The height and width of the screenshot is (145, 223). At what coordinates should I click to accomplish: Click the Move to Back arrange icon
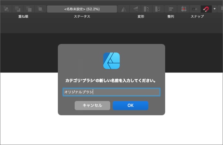pos(6,9)
